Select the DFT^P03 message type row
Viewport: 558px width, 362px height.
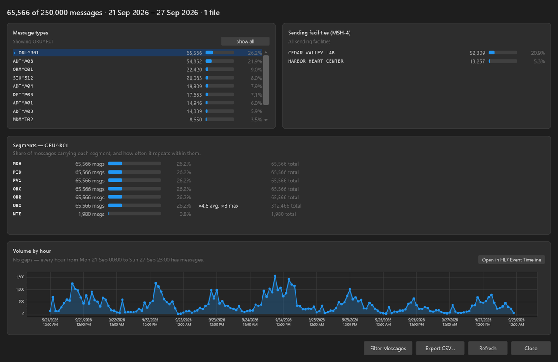click(137, 94)
